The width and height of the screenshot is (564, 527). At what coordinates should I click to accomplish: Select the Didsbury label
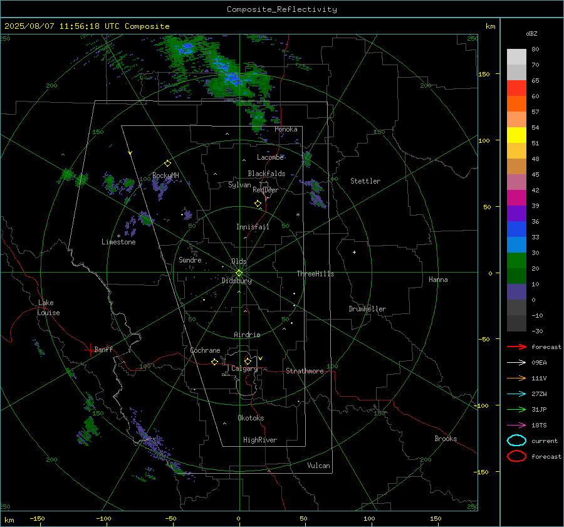(x=236, y=281)
